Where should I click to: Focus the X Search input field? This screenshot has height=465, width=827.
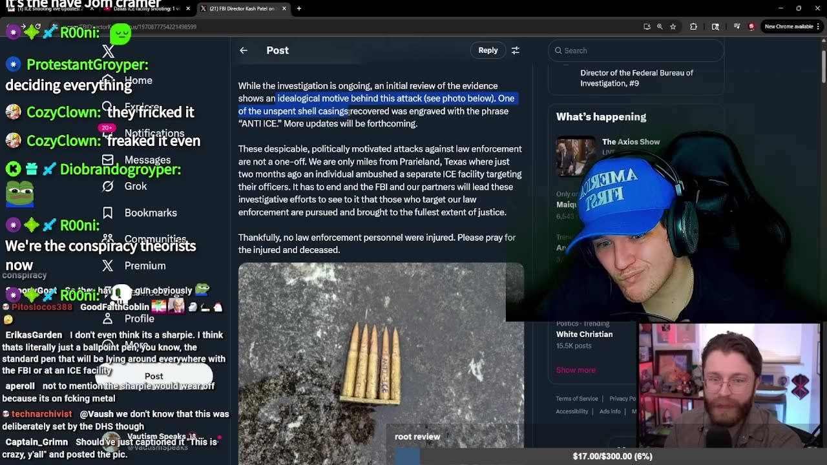click(636, 50)
